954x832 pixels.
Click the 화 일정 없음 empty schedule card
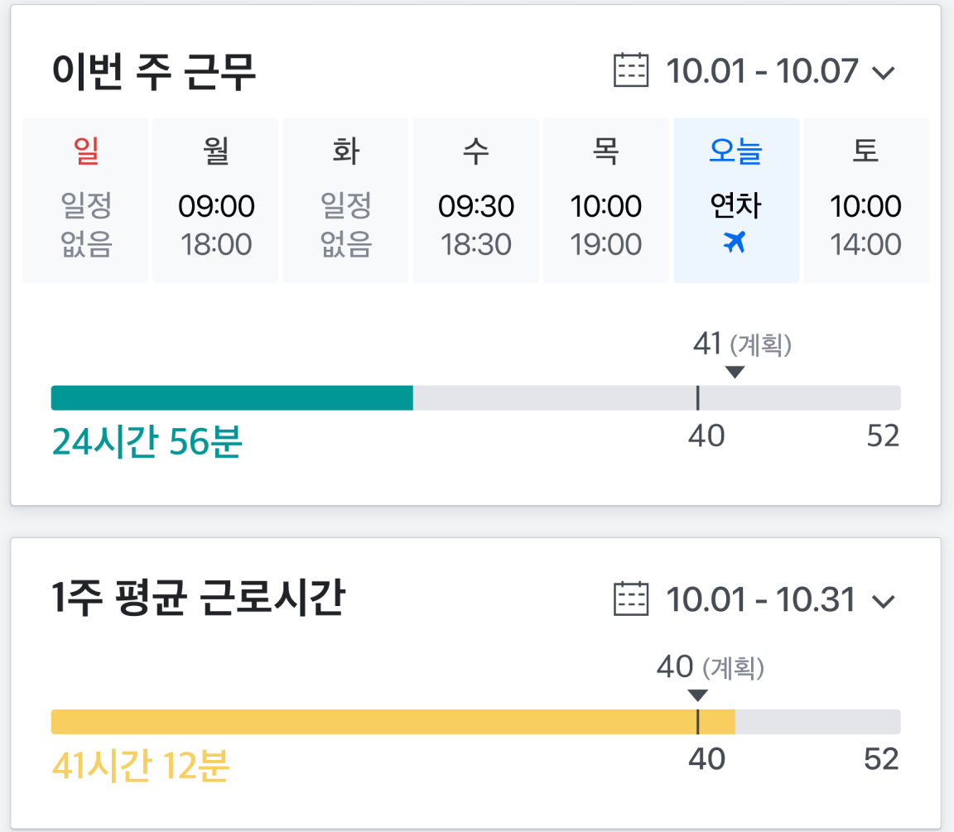pyautogui.click(x=345, y=200)
